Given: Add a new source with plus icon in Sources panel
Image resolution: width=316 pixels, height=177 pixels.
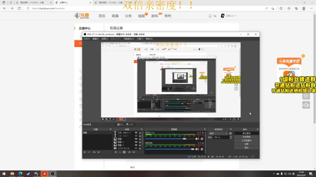Looking at the screenshot, I should point(115,152).
